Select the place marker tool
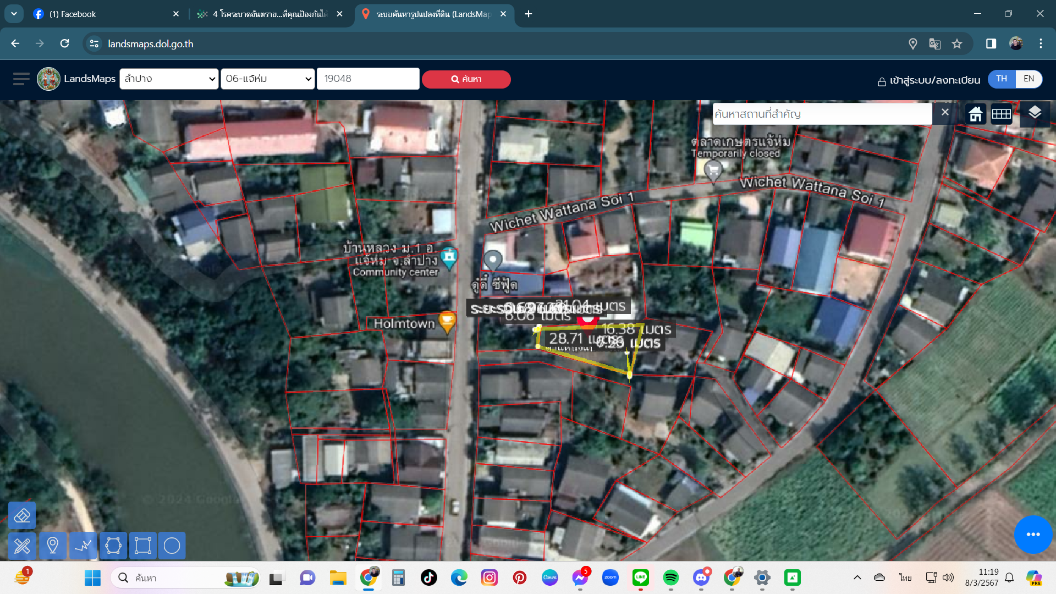This screenshot has width=1056, height=594. (52, 546)
